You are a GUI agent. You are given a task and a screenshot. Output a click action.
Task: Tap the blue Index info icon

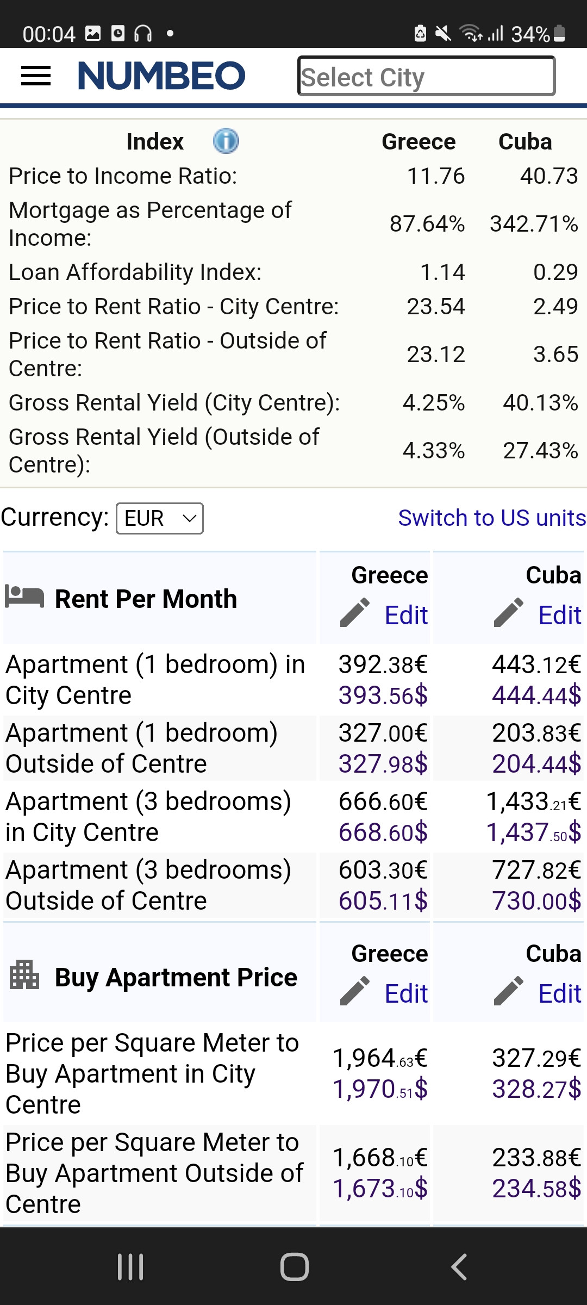point(226,141)
